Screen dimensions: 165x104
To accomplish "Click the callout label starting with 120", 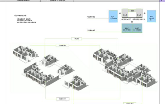I will [62, 45].
